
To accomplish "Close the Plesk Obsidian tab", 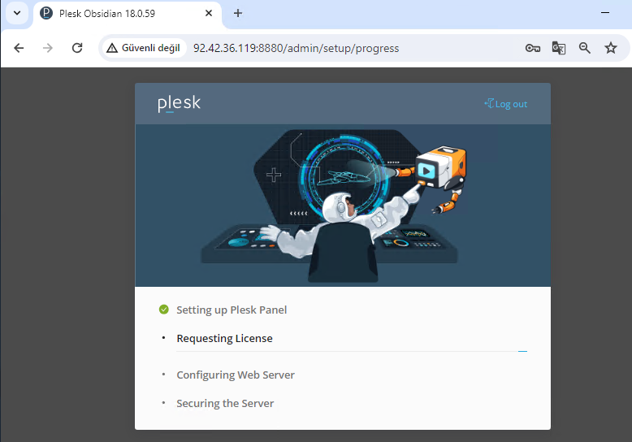I will (209, 13).
